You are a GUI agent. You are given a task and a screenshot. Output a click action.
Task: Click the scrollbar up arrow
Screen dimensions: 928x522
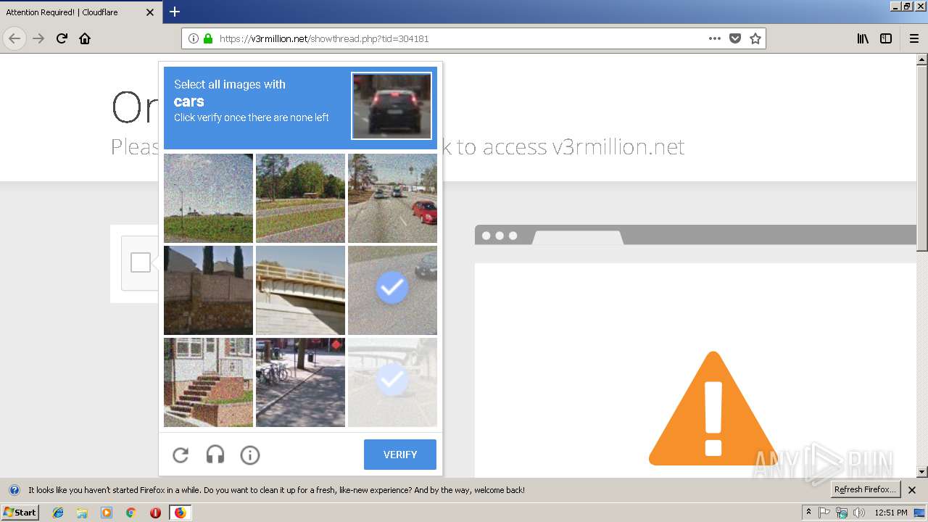point(922,59)
